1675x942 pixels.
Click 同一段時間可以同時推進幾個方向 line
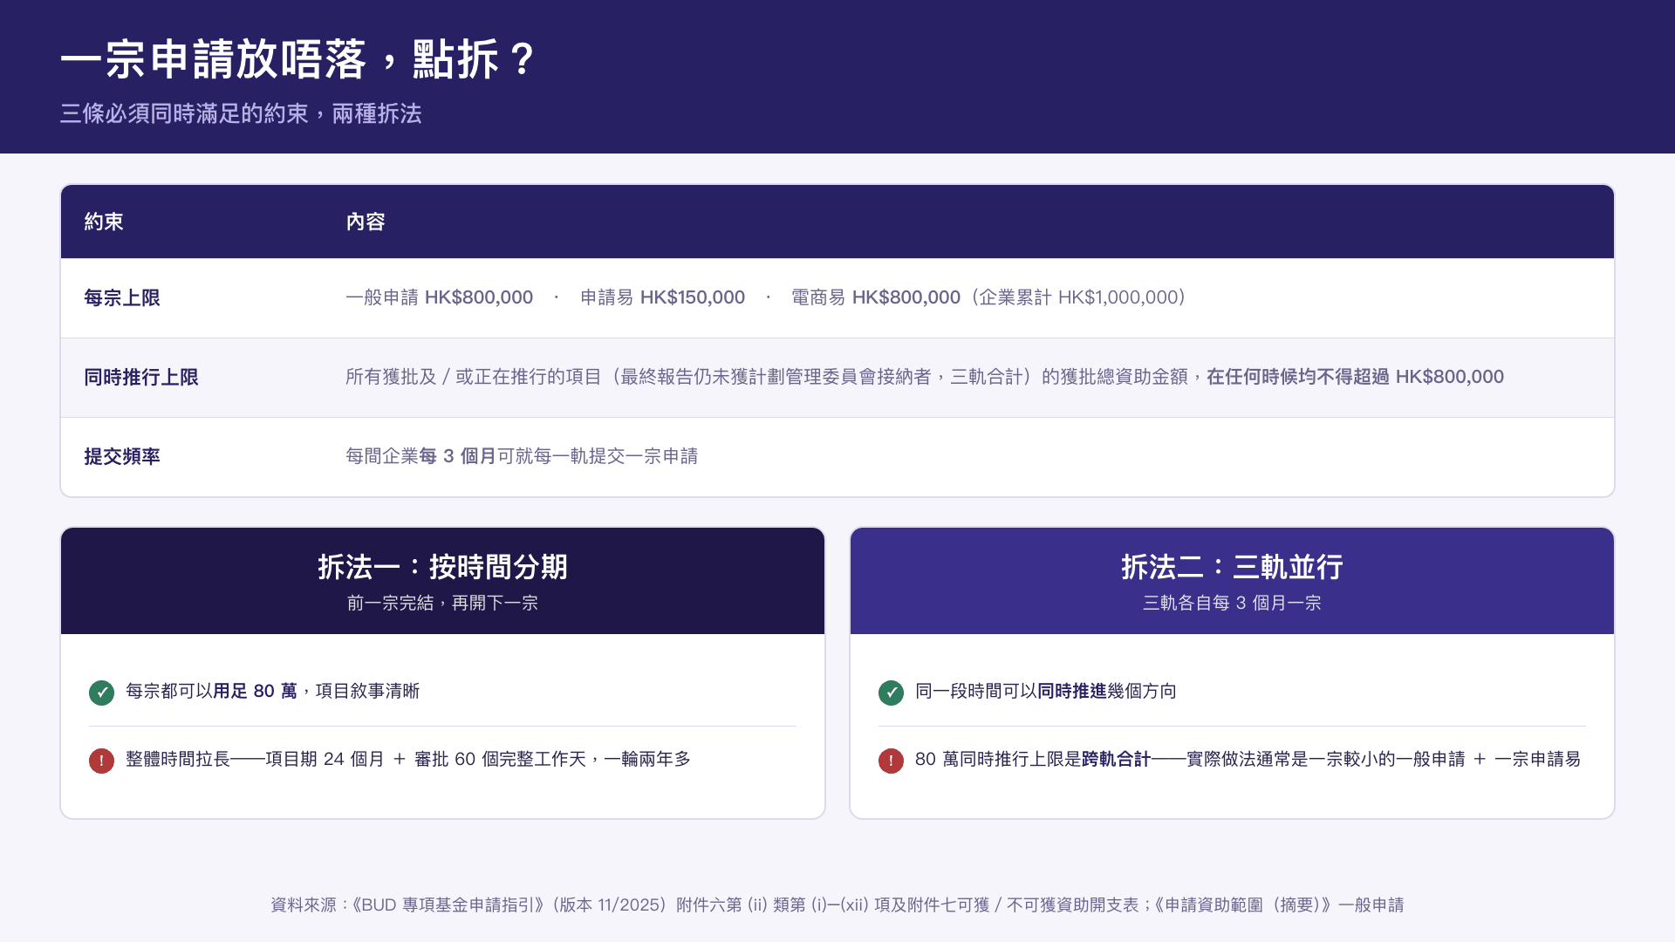coord(1046,691)
